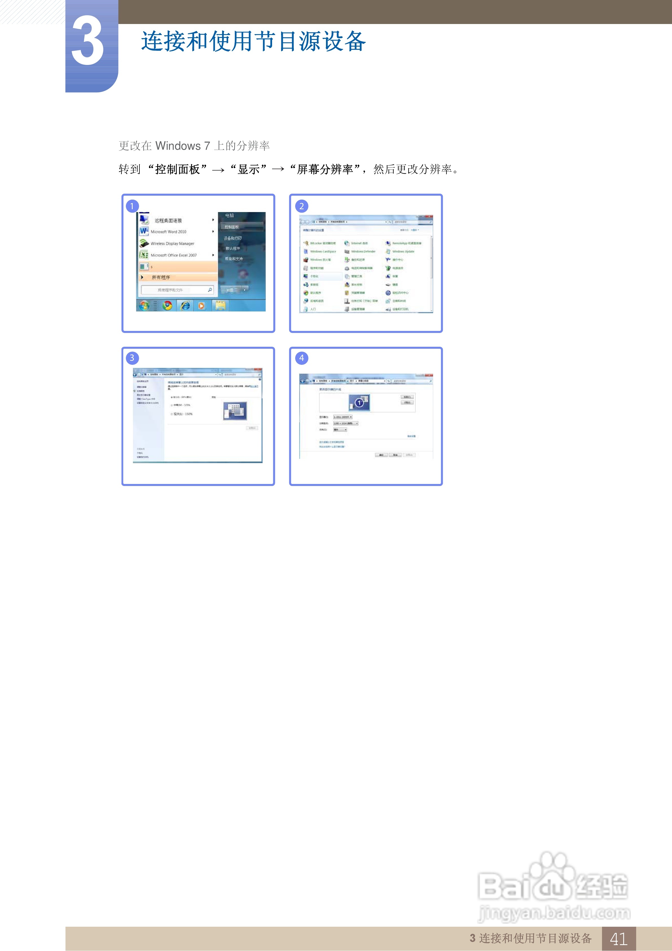Open Microsoft Office Excel 2007 icon

tap(144, 255)
